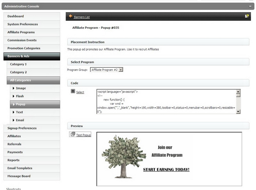Click the Select code icon
The image size is (256, 190).
(x=73, y=91)
